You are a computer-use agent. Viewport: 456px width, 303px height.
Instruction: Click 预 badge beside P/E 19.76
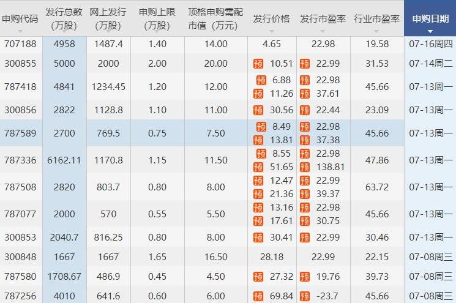(305, 277)
